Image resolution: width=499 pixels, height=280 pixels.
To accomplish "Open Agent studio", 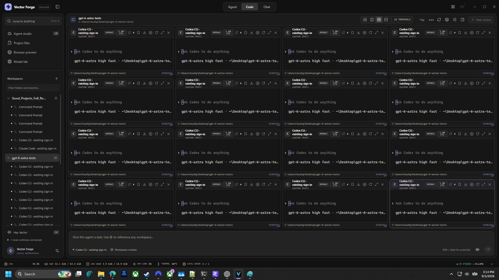I will pyautogui.click(x=33, y=34).
